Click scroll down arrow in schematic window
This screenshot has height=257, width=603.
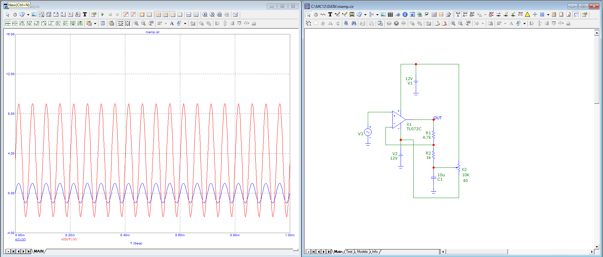click(x=596, y=247)
